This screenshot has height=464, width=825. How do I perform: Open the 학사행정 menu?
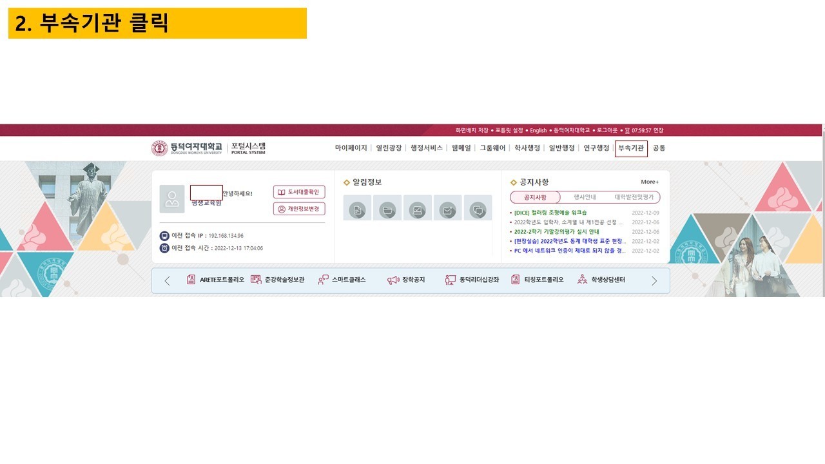point(527,148)
